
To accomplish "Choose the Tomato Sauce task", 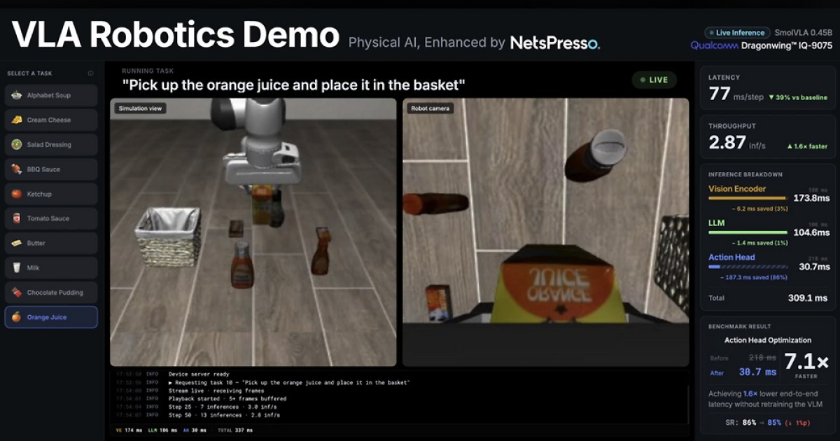I will pos(51,218).
